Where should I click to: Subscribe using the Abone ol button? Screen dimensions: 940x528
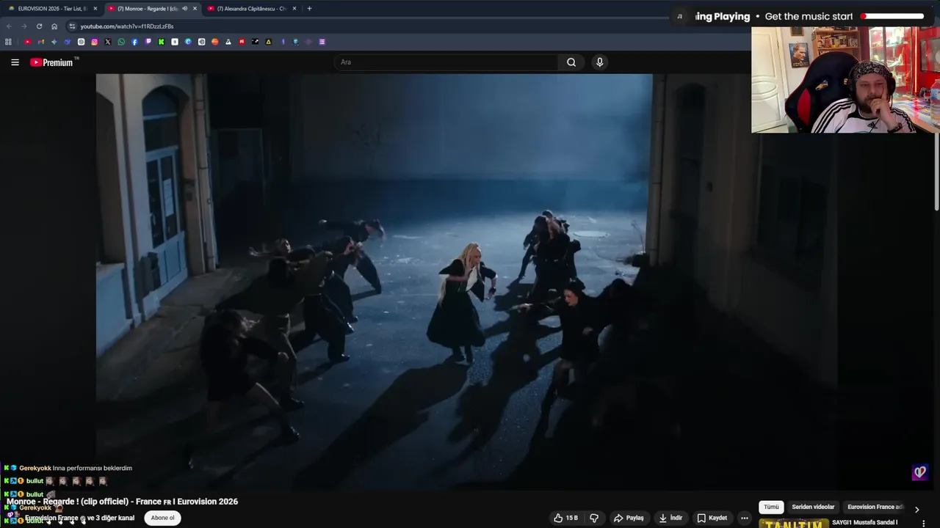click(x=162, y=518)
